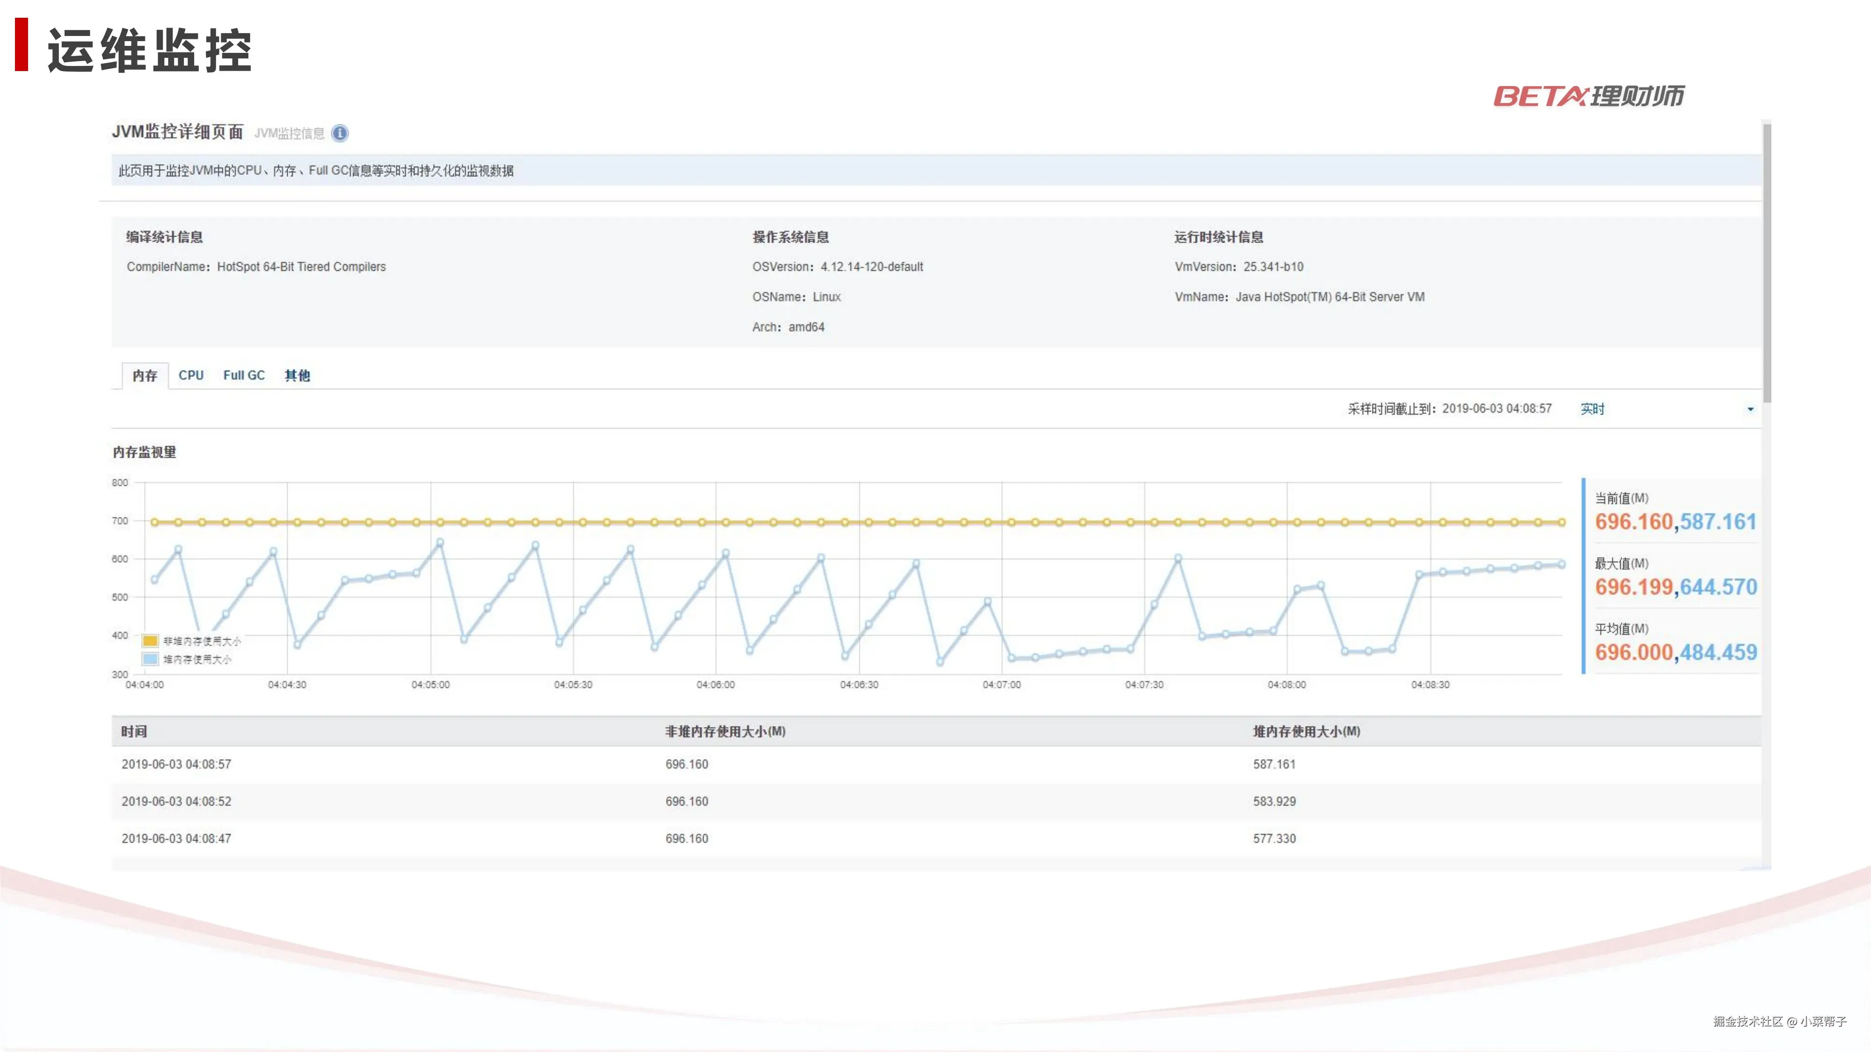Select the 实时 option text
The image size is (1871, 1052).
[1592, 410]
